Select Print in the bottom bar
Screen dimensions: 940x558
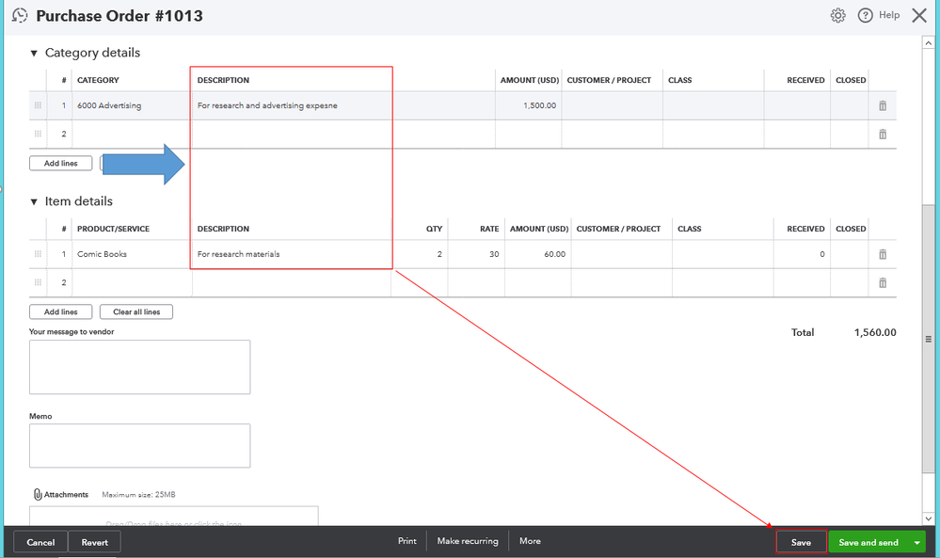pyautogui.click(x=407, y=541)
